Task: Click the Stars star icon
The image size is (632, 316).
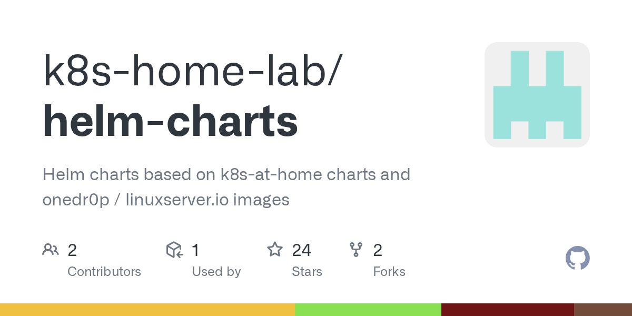Action: point(275,250)
